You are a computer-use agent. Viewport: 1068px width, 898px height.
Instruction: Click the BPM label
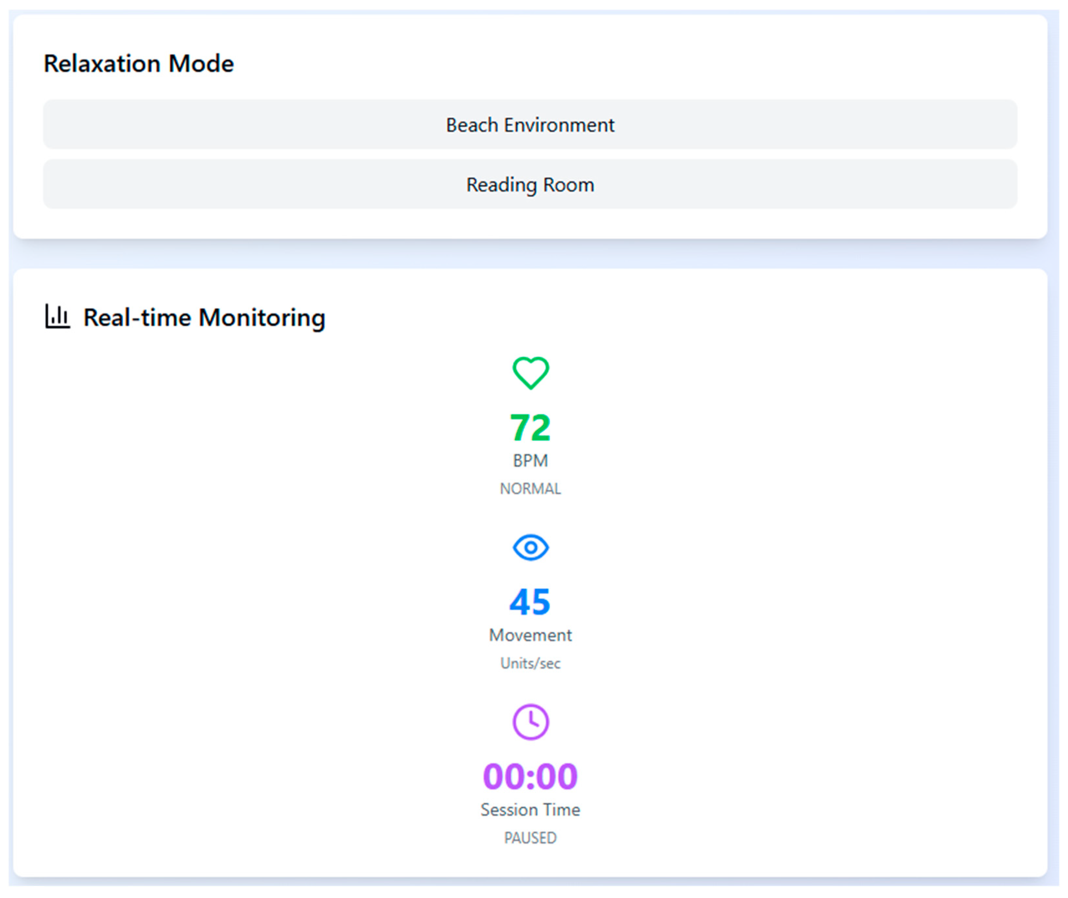coord(530,461)
